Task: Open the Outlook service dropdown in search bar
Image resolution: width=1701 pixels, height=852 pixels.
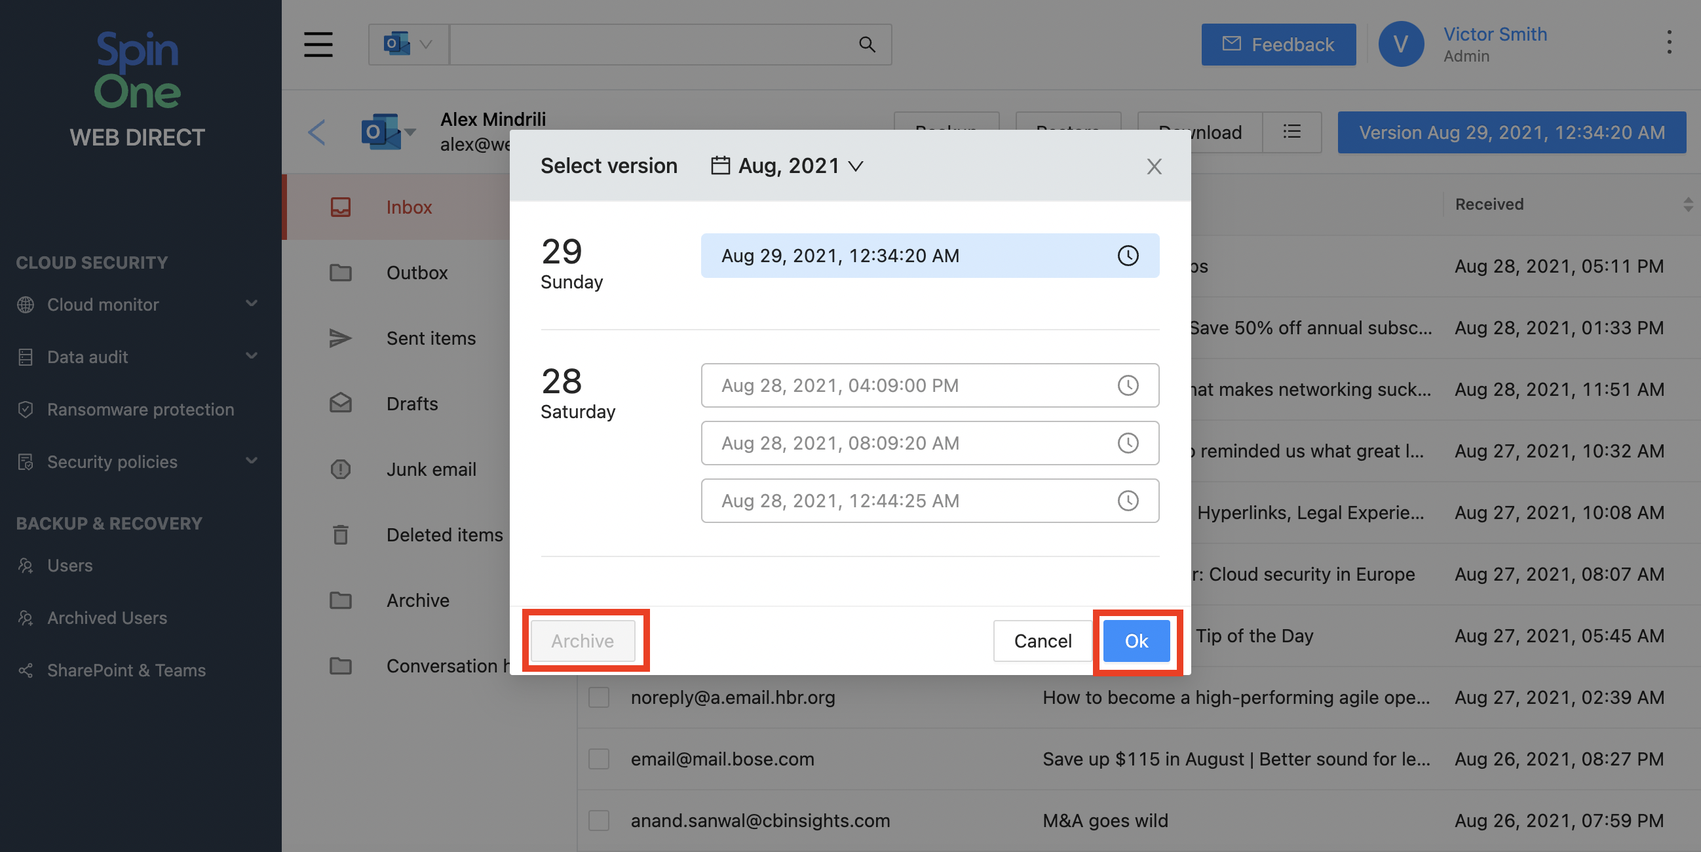Action: [408, 45]
